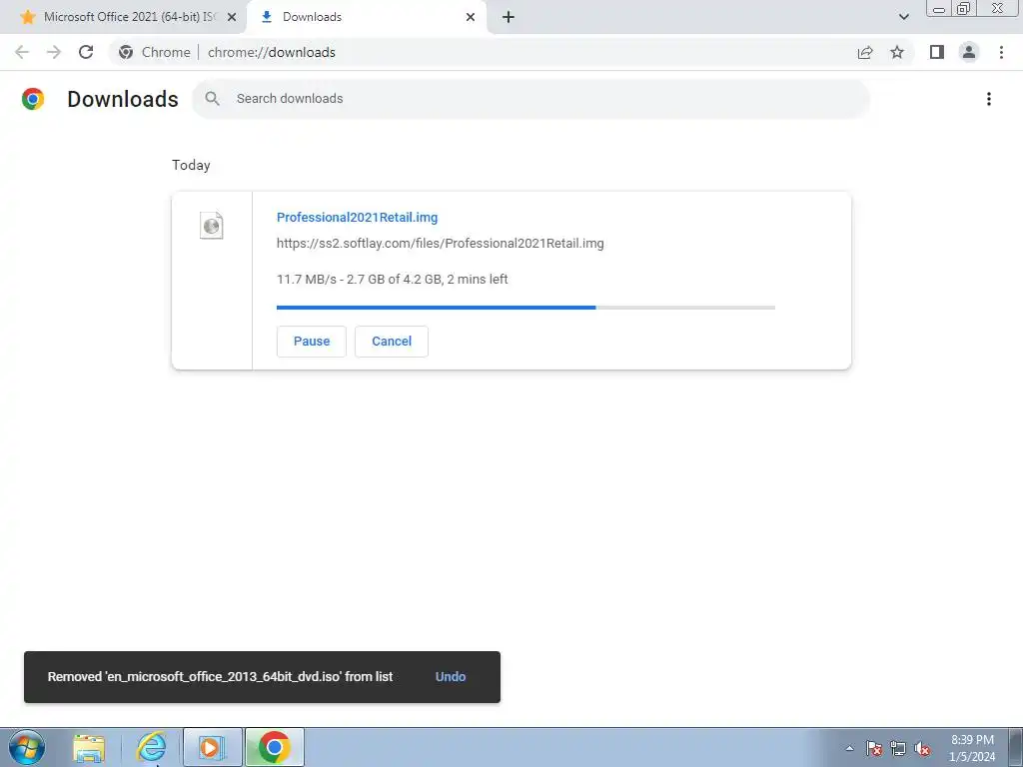The height and width of the screenshot is (767, 1023).
Task: Close the Downloads tab
Action: [471, 17]
